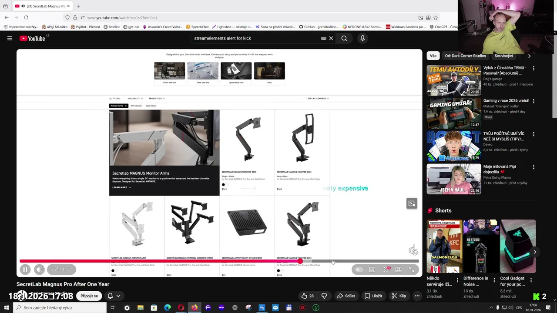The width and height of the screenshot is (557, 313).
Task: Bookmark this page with star icon
Action: [436, 18]
